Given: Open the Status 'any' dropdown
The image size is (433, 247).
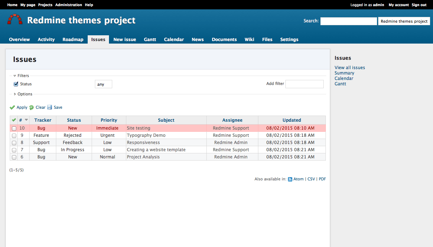Looking at the screenshot, I should pos(104,84).
